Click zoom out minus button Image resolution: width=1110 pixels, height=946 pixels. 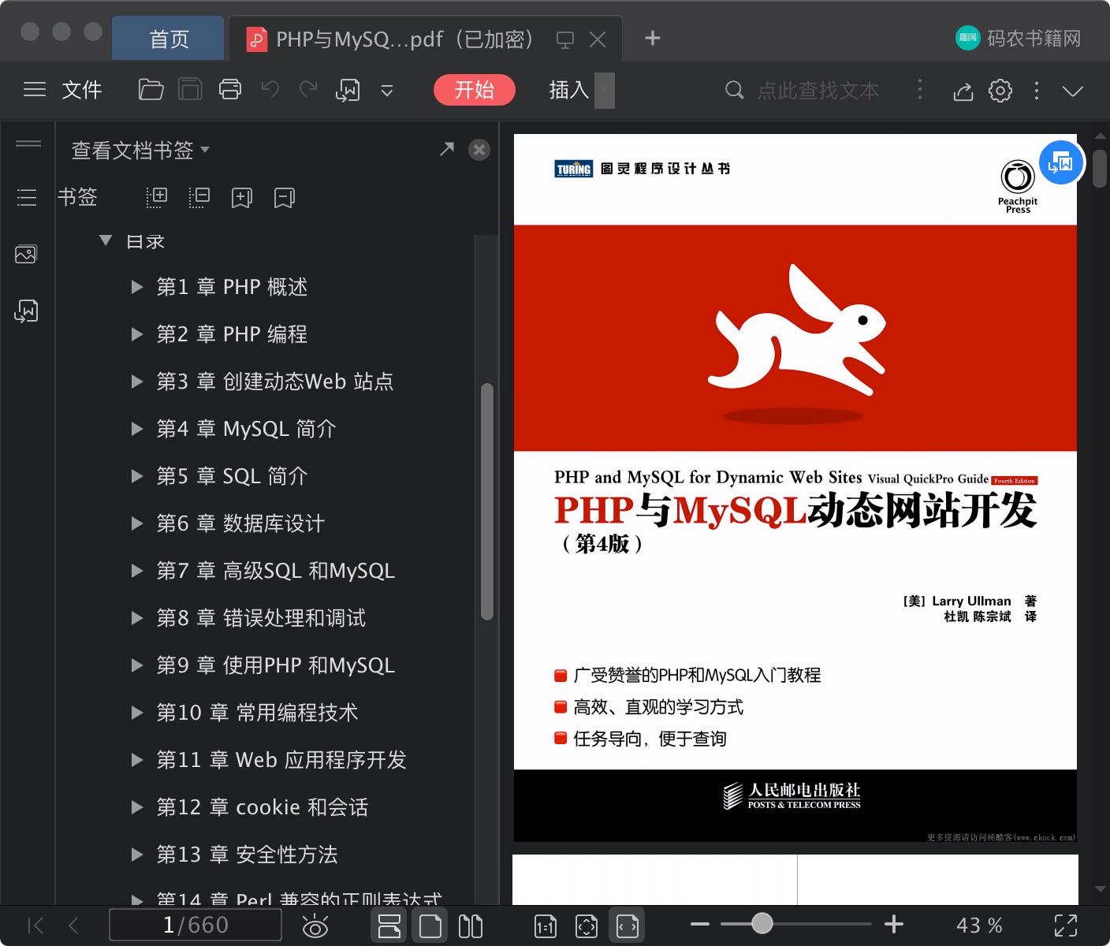(x=700, y=924)
